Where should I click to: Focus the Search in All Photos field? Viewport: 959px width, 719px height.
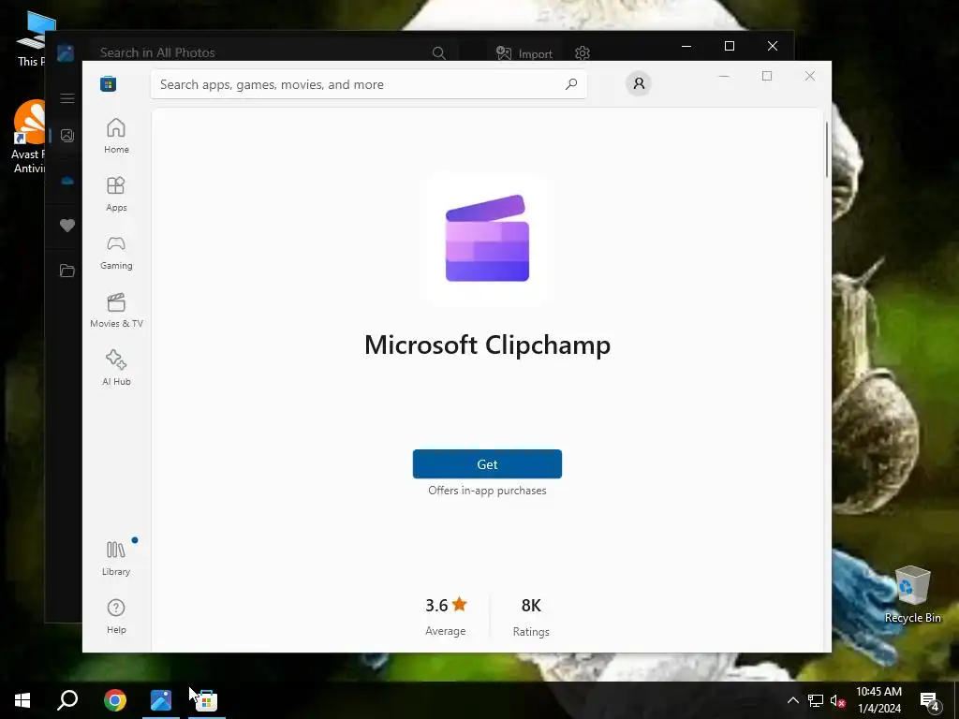[x=273, y=52]
